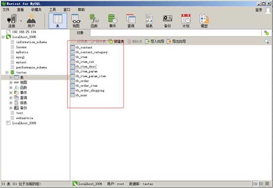Click the user avatar icon at top right
The height and width of the screenshot is (188, 273).
(268, 10)
